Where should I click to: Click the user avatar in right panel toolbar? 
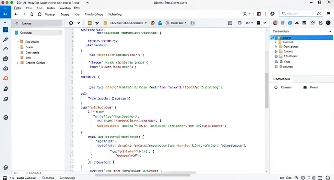[x=275, y=23]
